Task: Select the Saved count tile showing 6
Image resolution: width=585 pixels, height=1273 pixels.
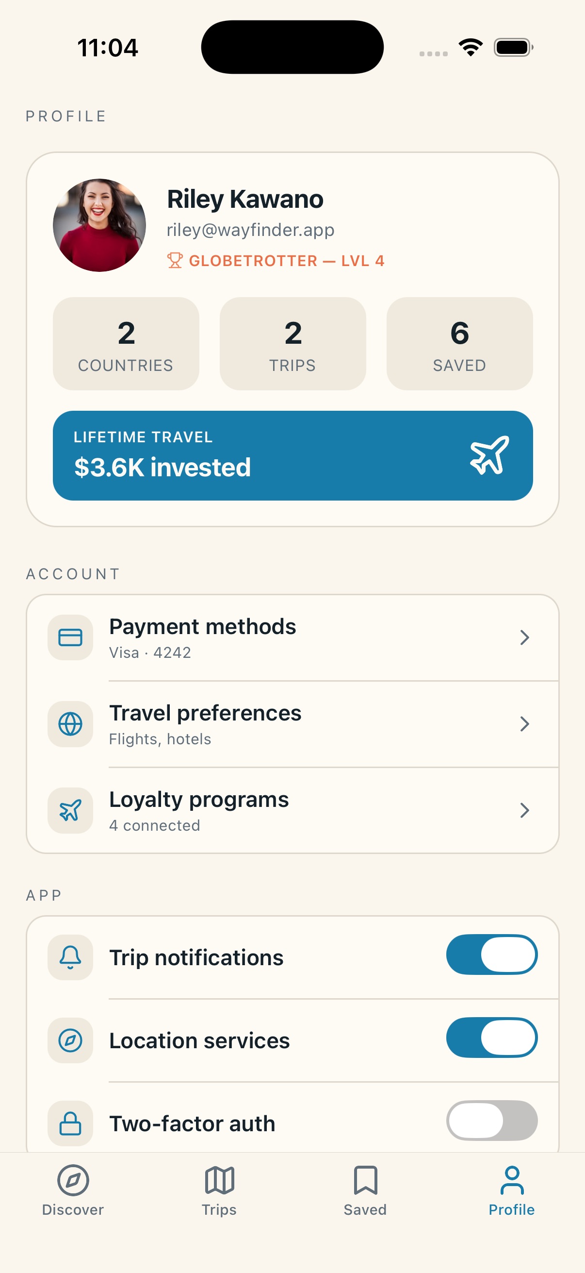Action: (459, 343)
